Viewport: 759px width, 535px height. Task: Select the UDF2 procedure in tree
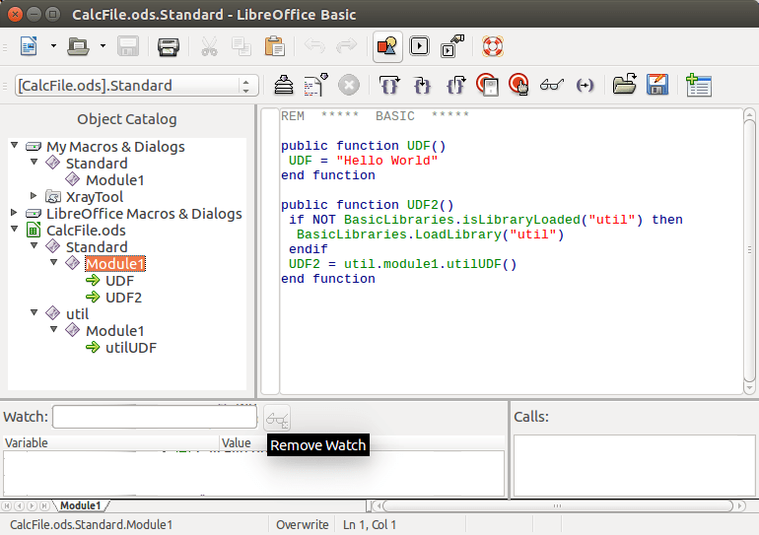click(x=123, y=298)
